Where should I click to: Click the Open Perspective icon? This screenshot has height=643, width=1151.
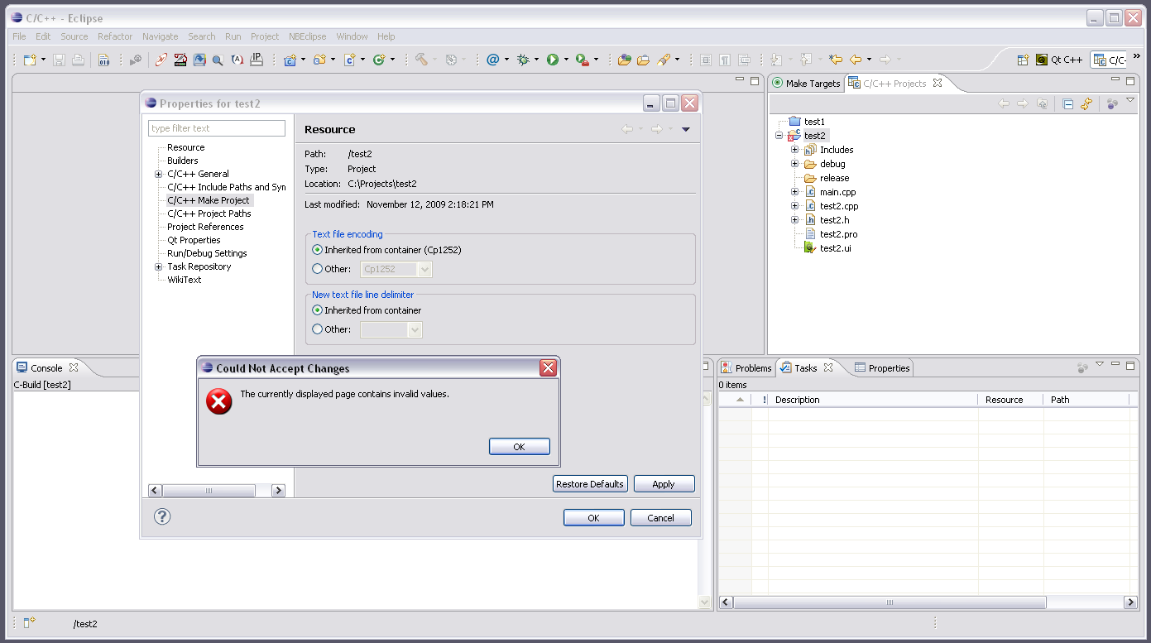tap(1023, 60)
